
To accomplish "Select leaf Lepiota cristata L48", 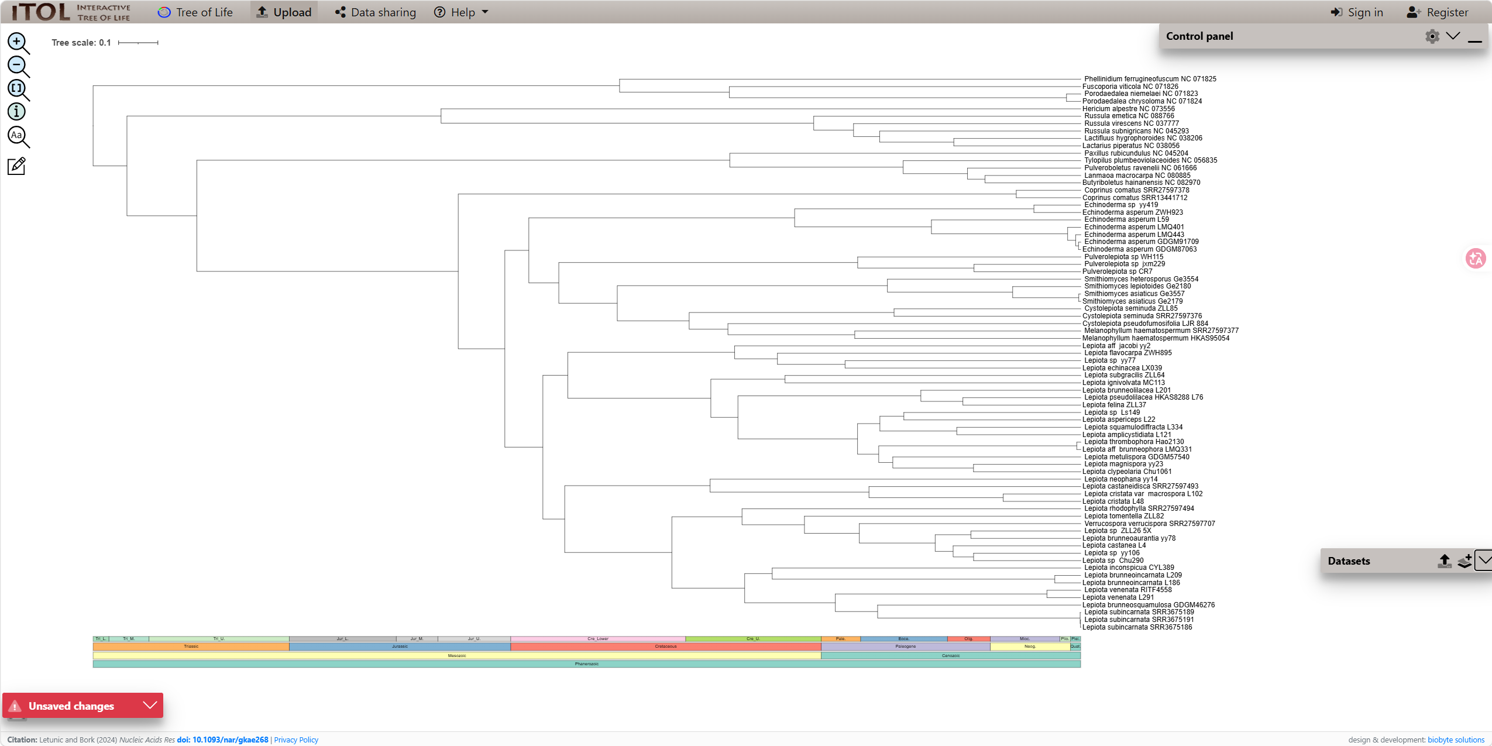I will pyautogui.click(x=1112, y=501).
